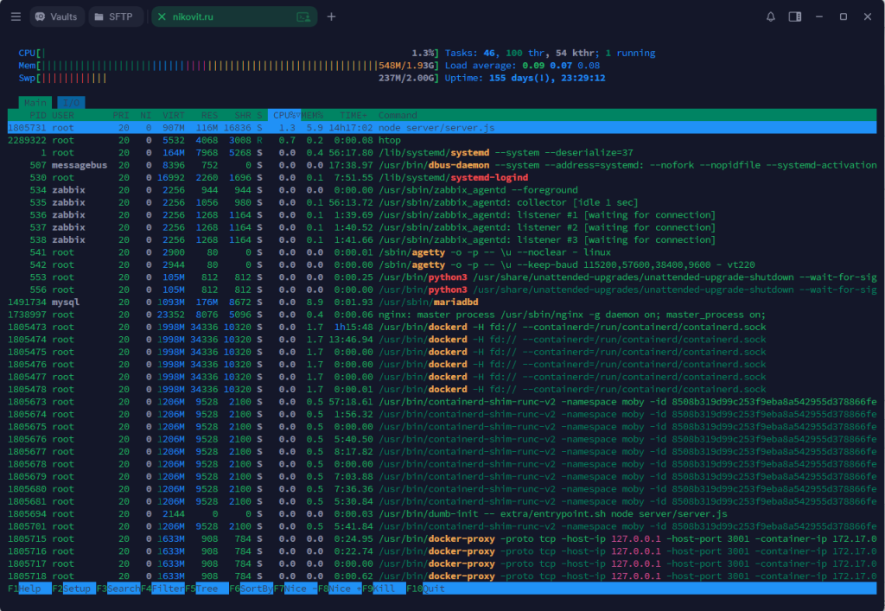Sort by the PID column header
The width and height of the screenshot is (885, 611).
click(x=38, y=115)
